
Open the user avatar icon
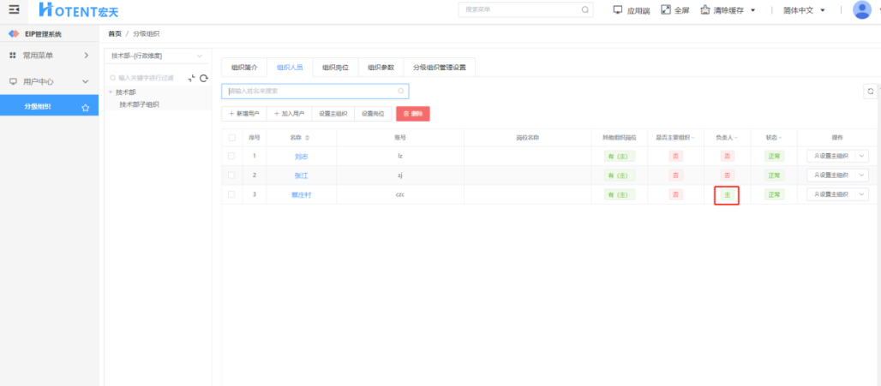[x=862, y=9]
